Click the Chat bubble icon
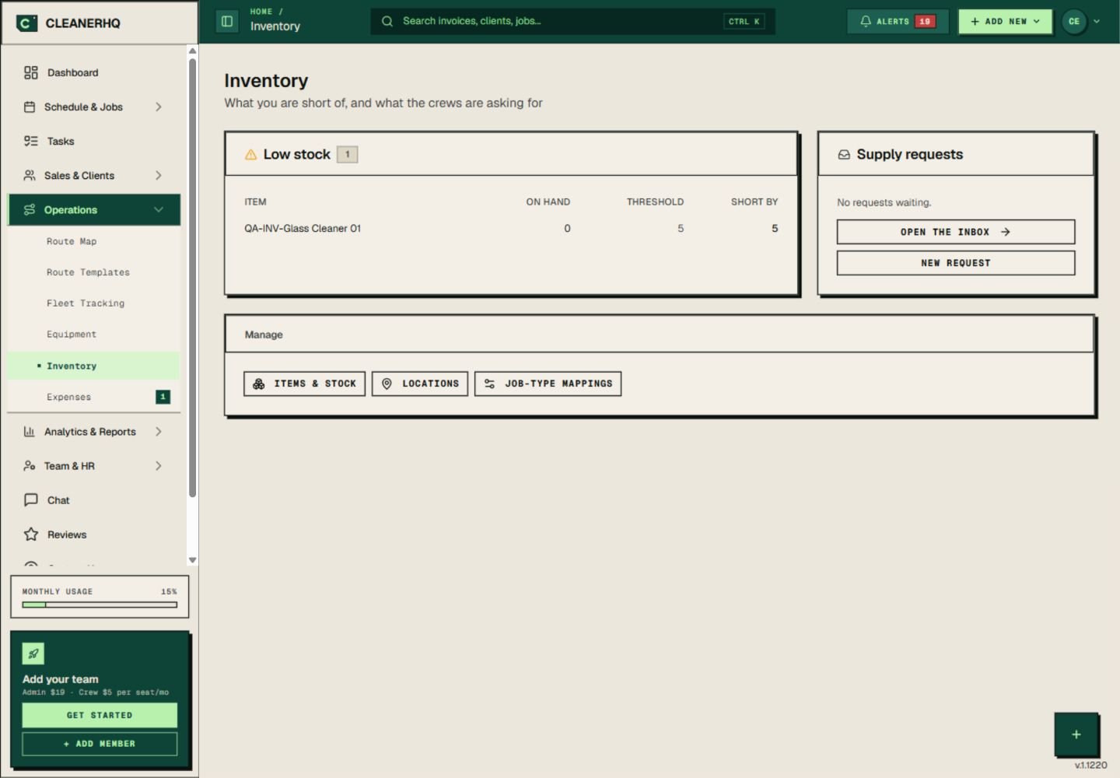This screenshot has width=1120, height=778. click(x=31, y=500)
